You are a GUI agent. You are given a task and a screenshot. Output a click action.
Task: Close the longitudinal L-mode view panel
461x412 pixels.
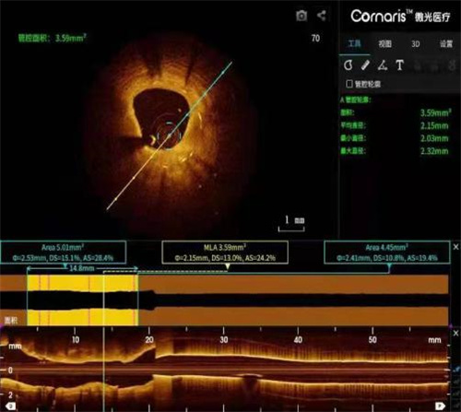(x=455, y=333)
